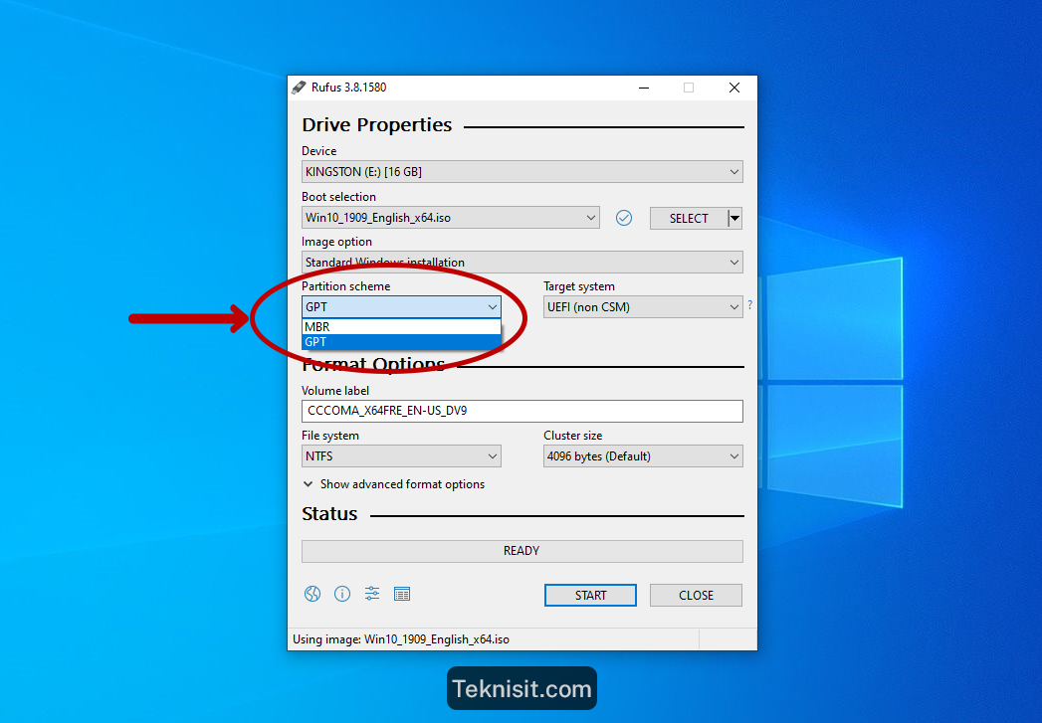Click the SELECT button
Image resolution: width=1042 pixels, height=723 pixels.
[689, 219]
